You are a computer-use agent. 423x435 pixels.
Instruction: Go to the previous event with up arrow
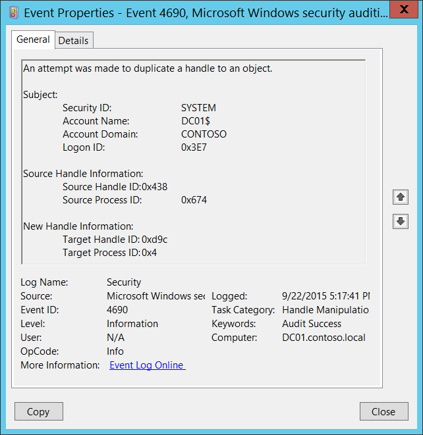pos(401,197)
